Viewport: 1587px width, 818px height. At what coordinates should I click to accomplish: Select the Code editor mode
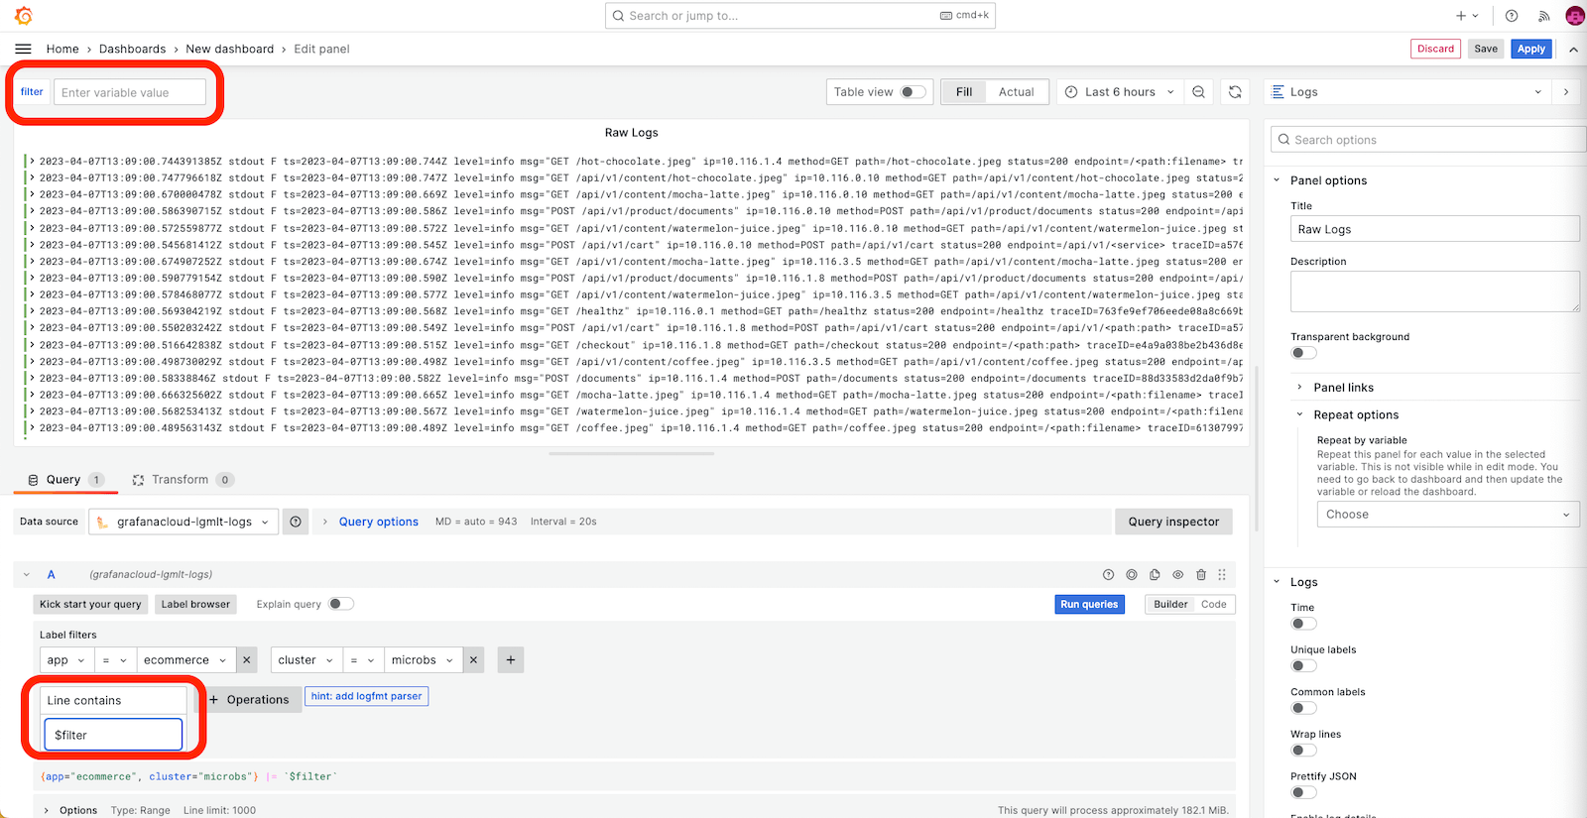pyautogui.click(x=1213, y=605)
